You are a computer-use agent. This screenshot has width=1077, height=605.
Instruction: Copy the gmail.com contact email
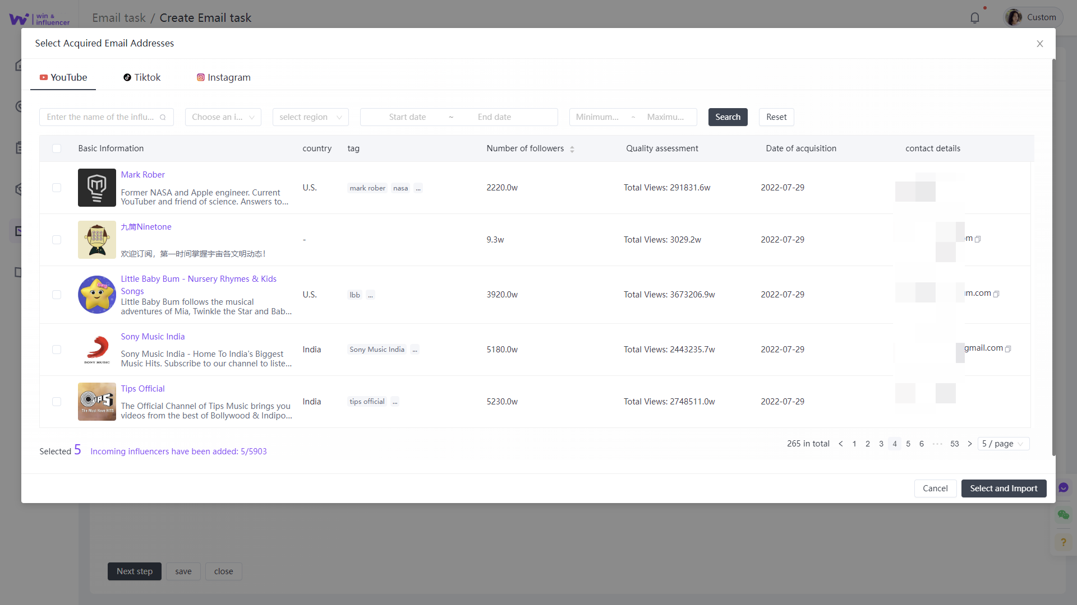[1008, 349]
